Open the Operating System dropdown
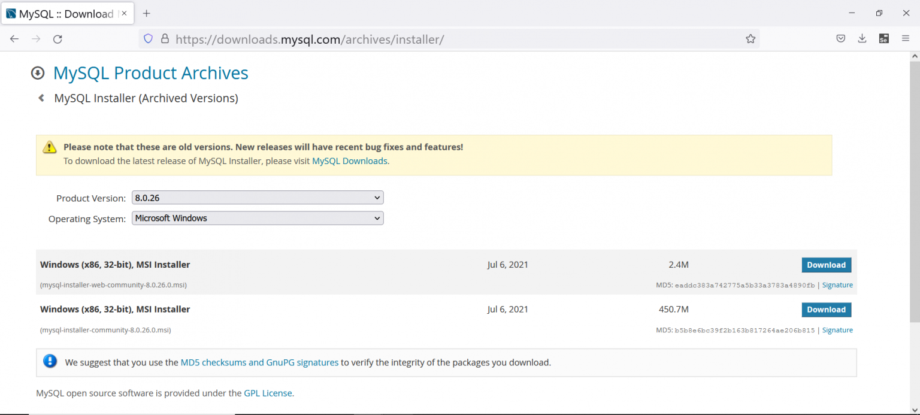 pos(257,218)
